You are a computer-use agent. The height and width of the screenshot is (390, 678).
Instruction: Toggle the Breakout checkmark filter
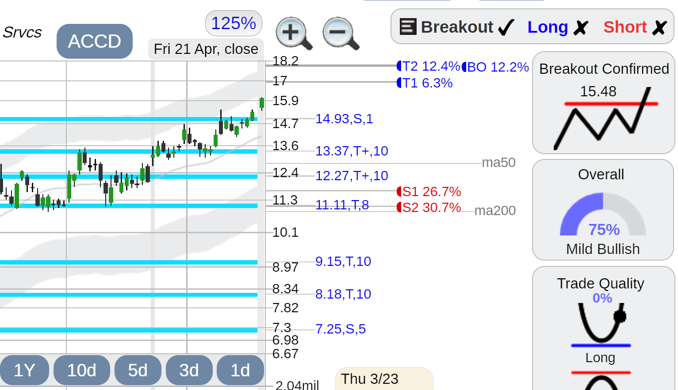[x=506, y=27]
